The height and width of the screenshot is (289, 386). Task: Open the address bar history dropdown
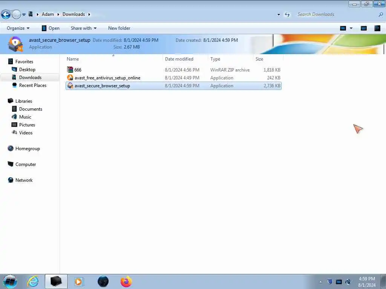(279, 15)
